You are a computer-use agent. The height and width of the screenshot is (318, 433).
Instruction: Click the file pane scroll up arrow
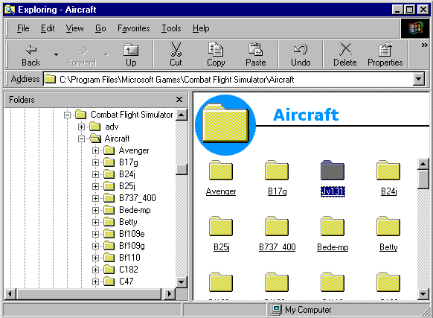tap(423, 165)
